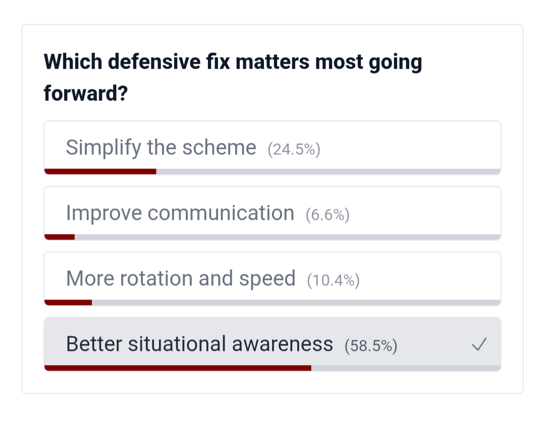Click the More rotation and speed progress bar
The width and height of the screenshot is (545, 422).
tap(68, 303)
